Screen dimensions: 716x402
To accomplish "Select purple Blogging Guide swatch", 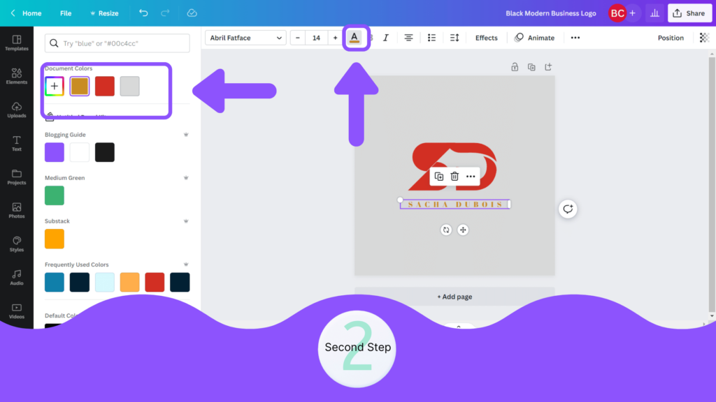I will point(55,152).
